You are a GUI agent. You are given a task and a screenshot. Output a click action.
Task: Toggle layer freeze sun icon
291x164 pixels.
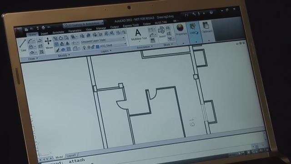(89, 47)
